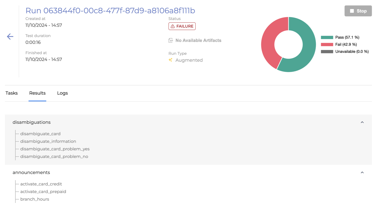
Task: Collapse the disambiguations section
Action: [362, 122]
